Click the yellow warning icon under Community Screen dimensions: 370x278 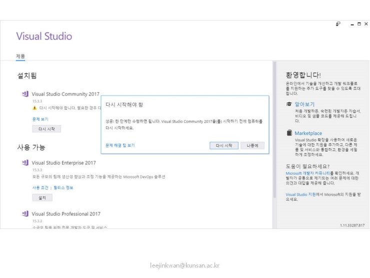[34, 108]
